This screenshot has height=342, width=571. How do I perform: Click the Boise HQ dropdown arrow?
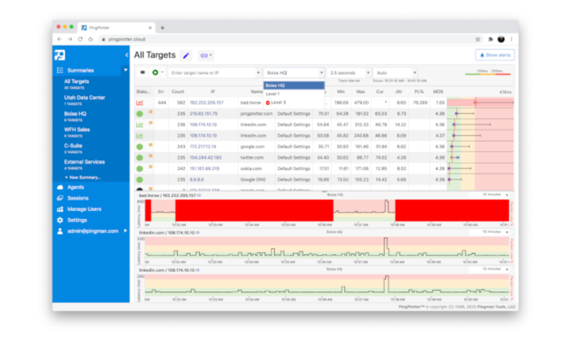321,72
